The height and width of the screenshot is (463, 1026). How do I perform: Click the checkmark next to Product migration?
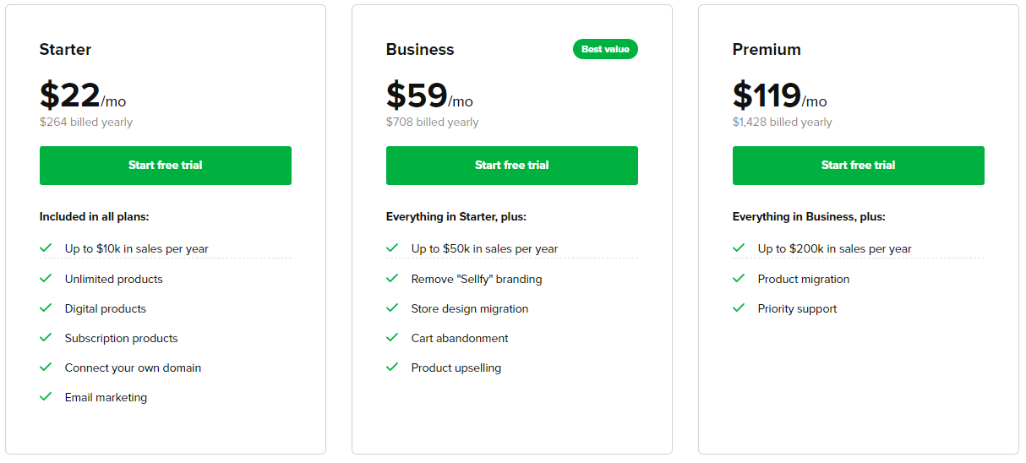coord(739,278)
